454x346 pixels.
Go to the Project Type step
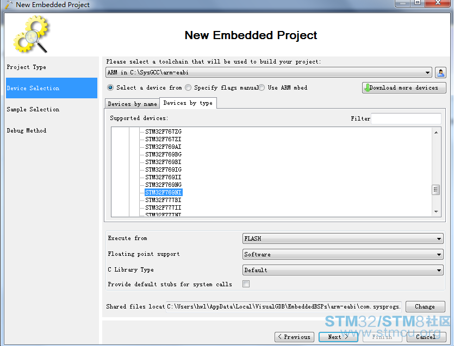(52, 67)
